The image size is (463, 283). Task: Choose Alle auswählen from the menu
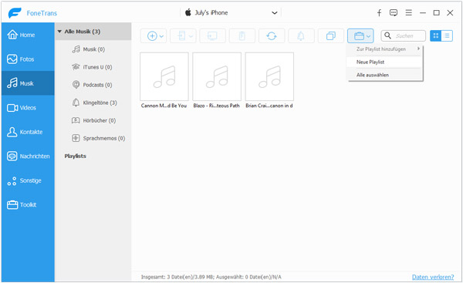(385, 75)
